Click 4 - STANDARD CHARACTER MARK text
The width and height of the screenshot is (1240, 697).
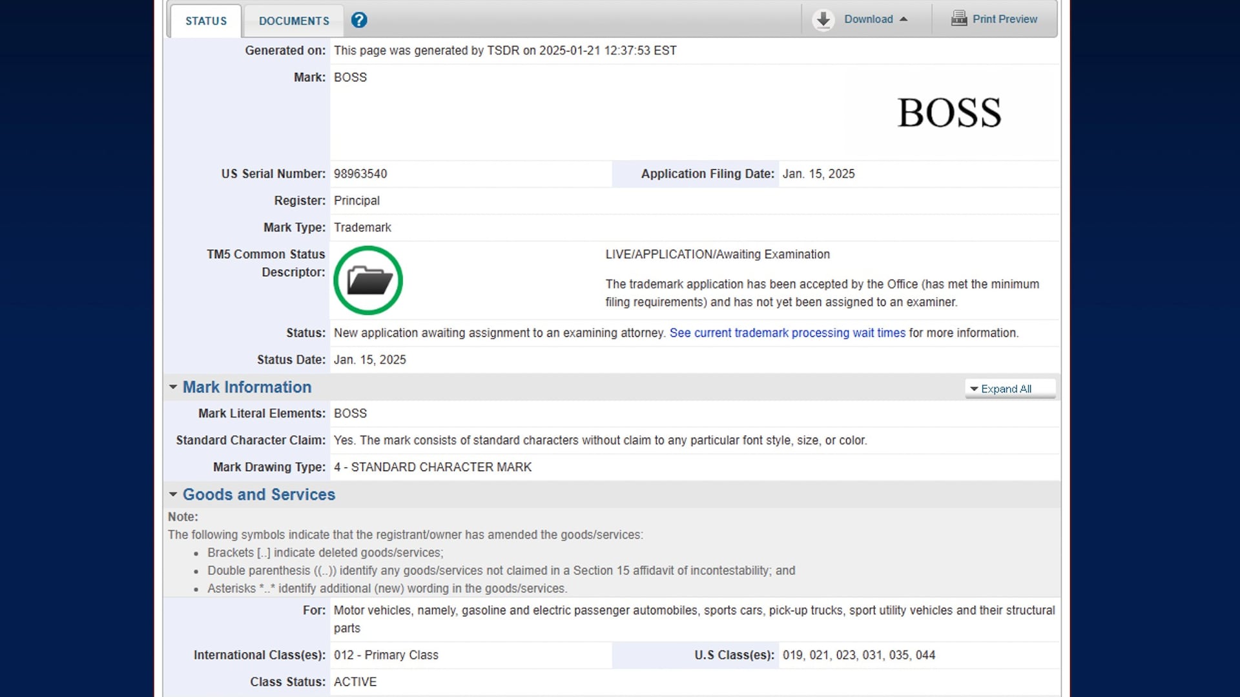[433, 467]
